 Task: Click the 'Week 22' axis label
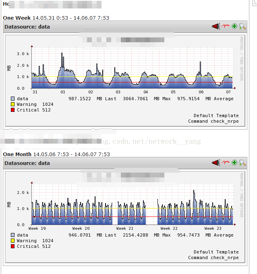(x=169, y=229)
